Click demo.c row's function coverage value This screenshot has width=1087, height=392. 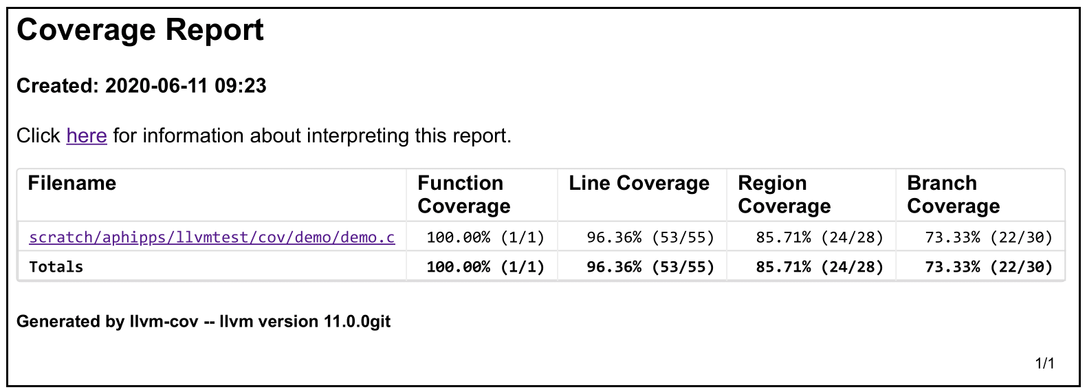485,237
